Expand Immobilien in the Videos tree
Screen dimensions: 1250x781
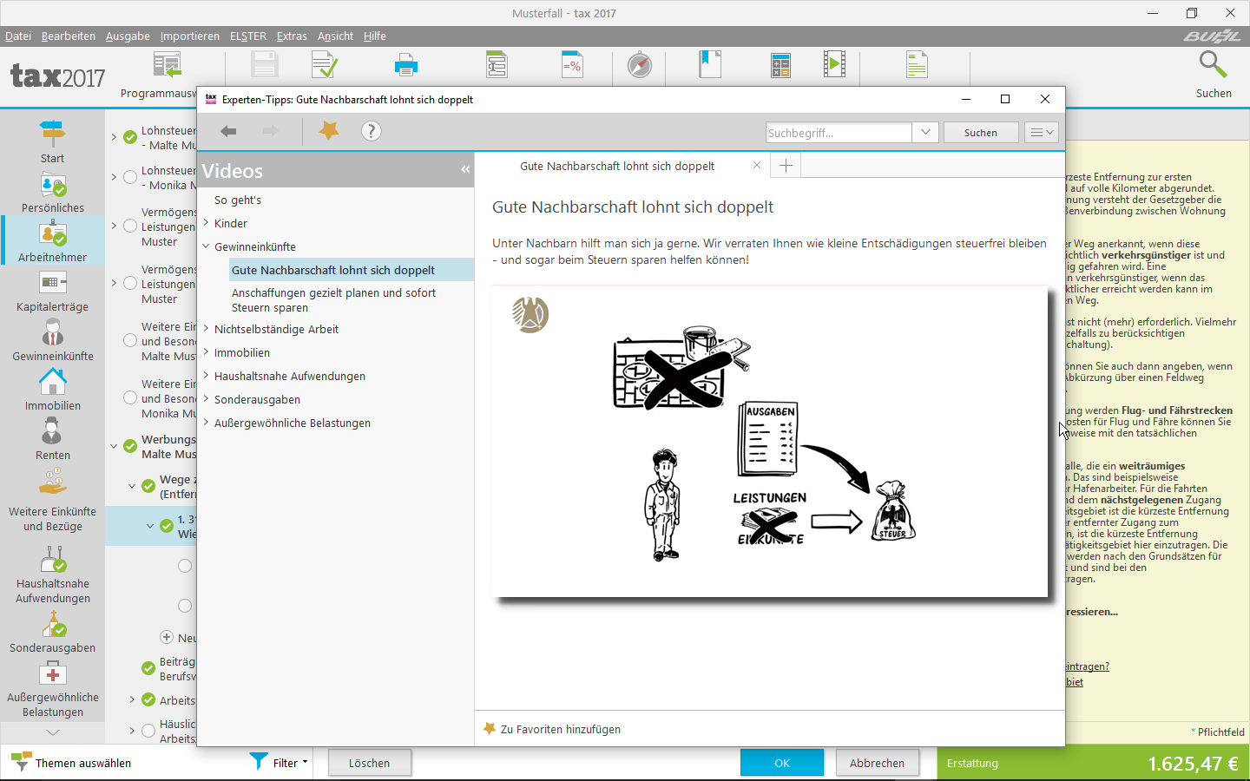[207, 352]
